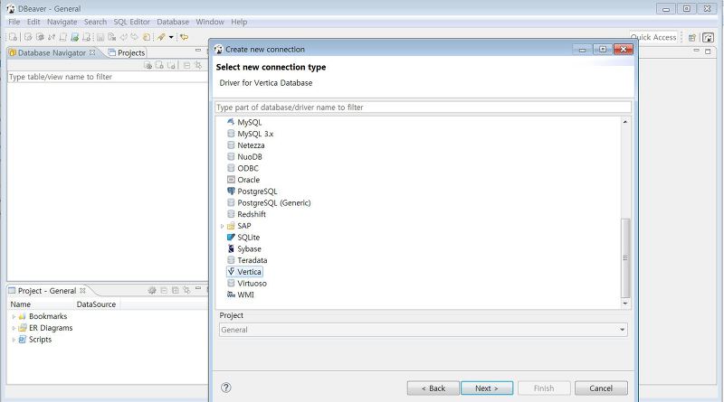Viewport: 724px width, 402px height.
Task: Select the Vertica driver entry
Action: click(x=244, y=272)
